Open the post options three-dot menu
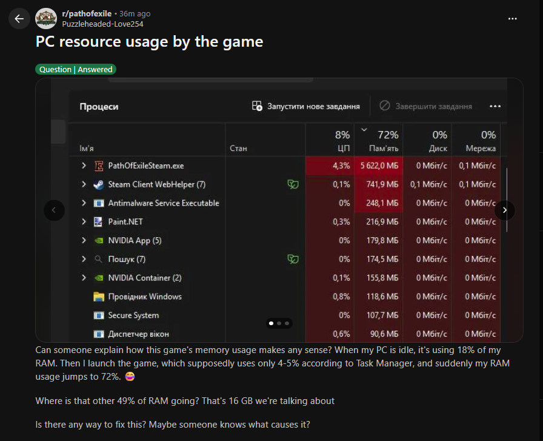This screenshot has width=543, height=441. tap(512, 19)
